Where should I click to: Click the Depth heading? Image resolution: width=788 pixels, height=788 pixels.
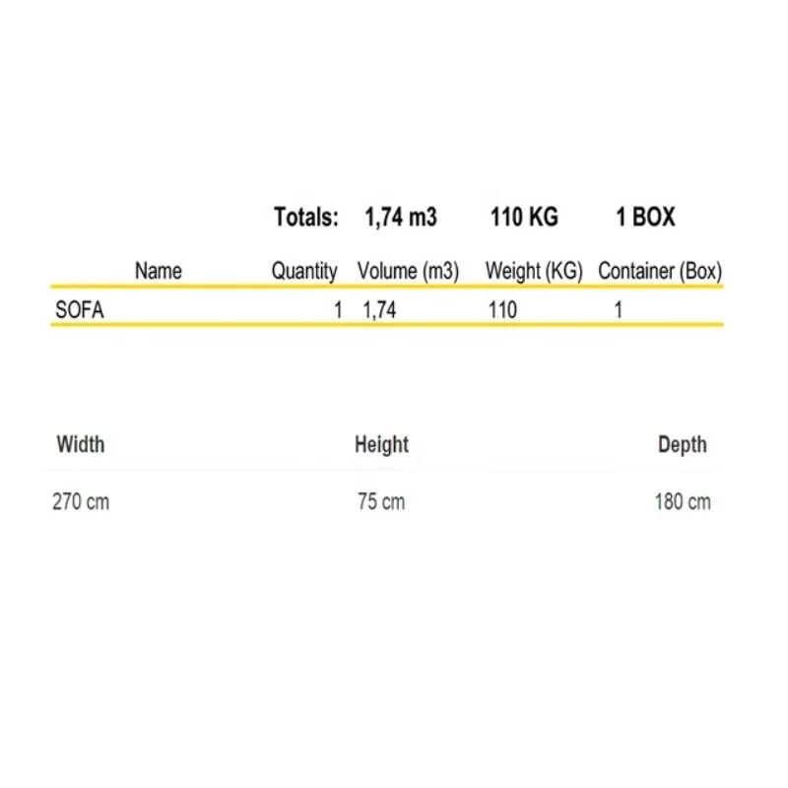[x=683, y=445]
